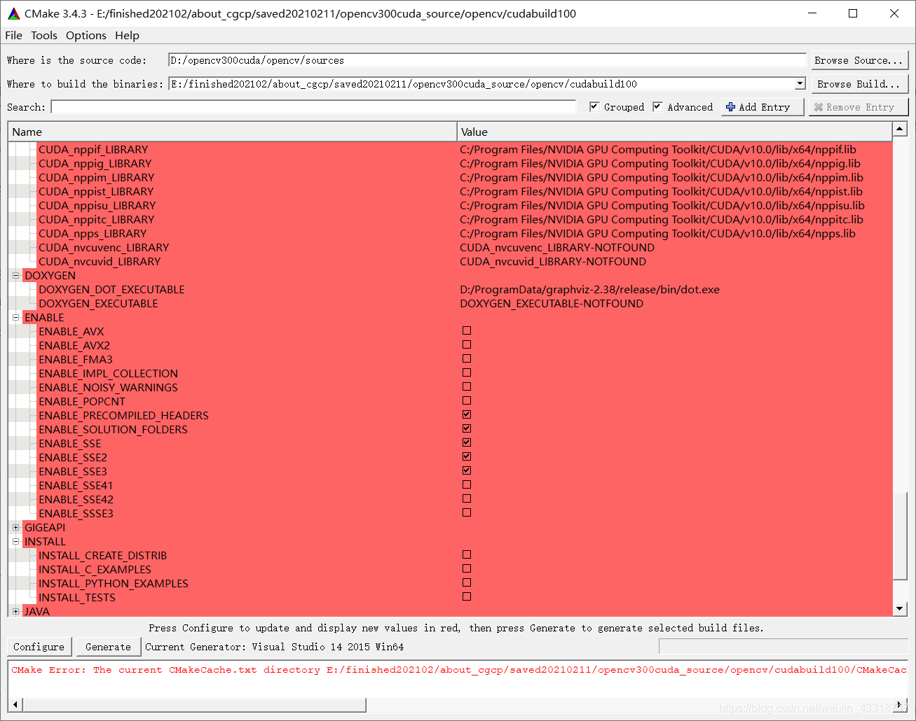This screenshot has width=916, height=721.
Task: Click Browse Source button
Action: [859, 60]
